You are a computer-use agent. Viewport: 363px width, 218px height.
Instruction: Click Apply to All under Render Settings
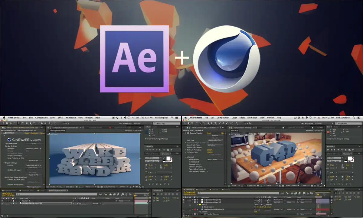point(33,160)
